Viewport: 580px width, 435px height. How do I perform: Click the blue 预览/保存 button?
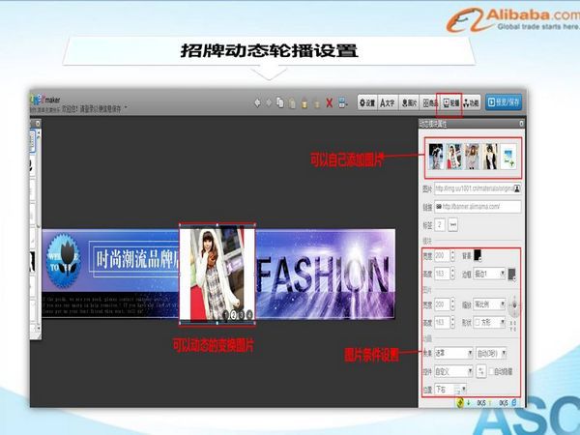tap(504, 102)
